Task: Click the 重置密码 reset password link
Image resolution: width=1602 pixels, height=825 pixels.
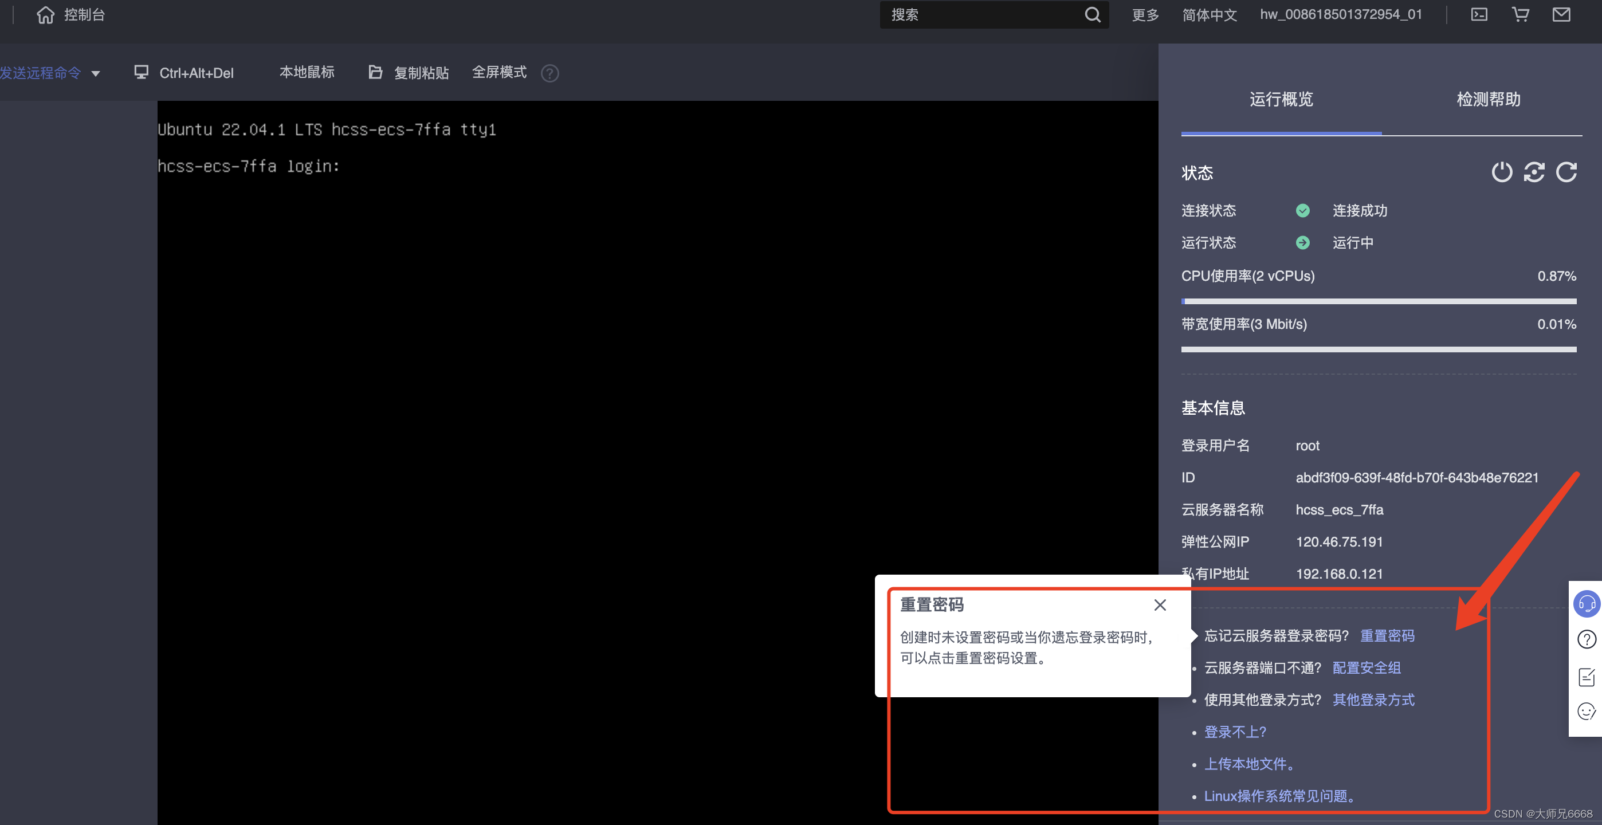Action: pyautogui.click(x=1387, y=635)
